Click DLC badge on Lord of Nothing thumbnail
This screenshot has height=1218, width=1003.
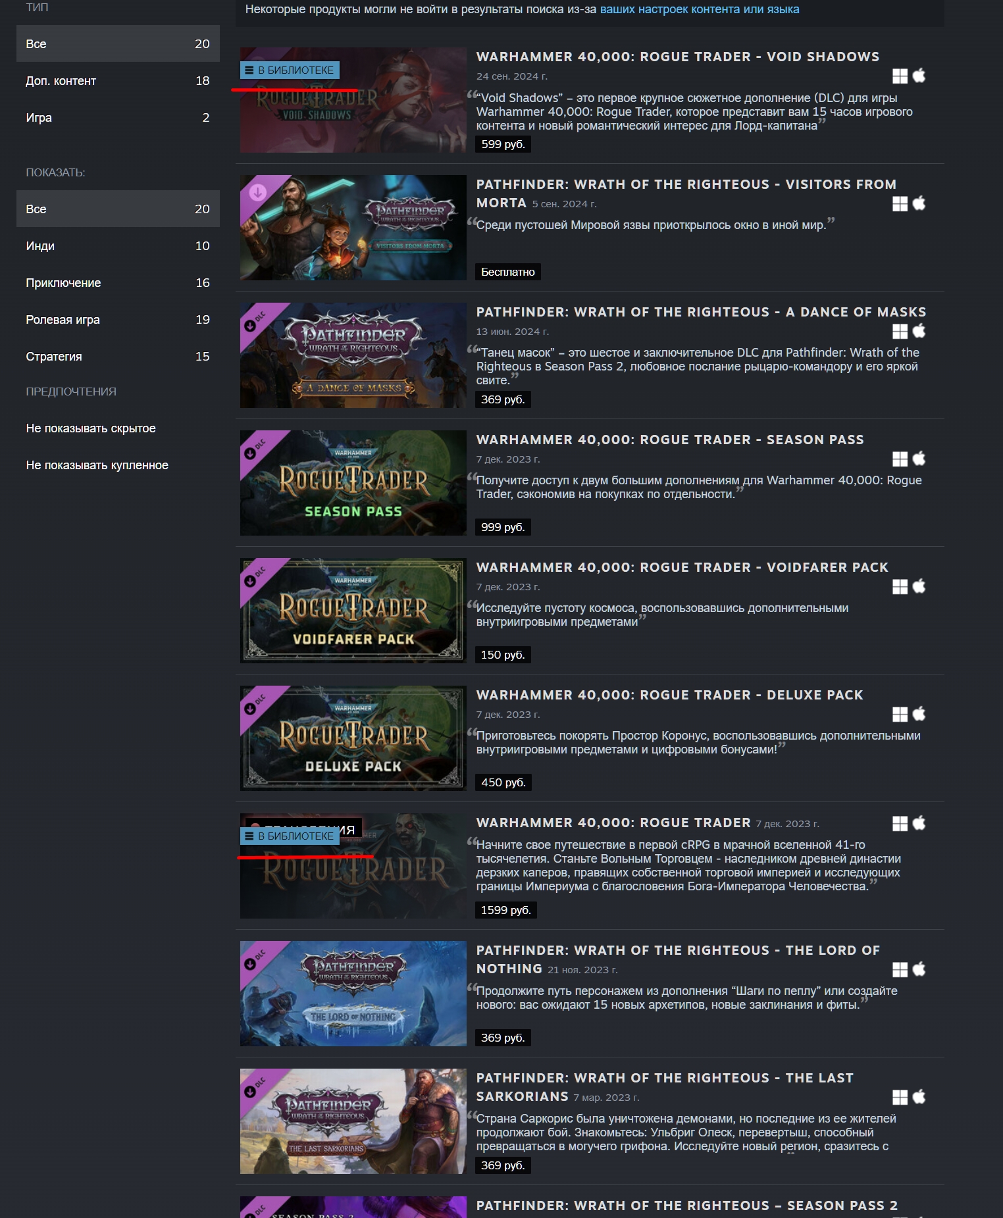point(257,959)
